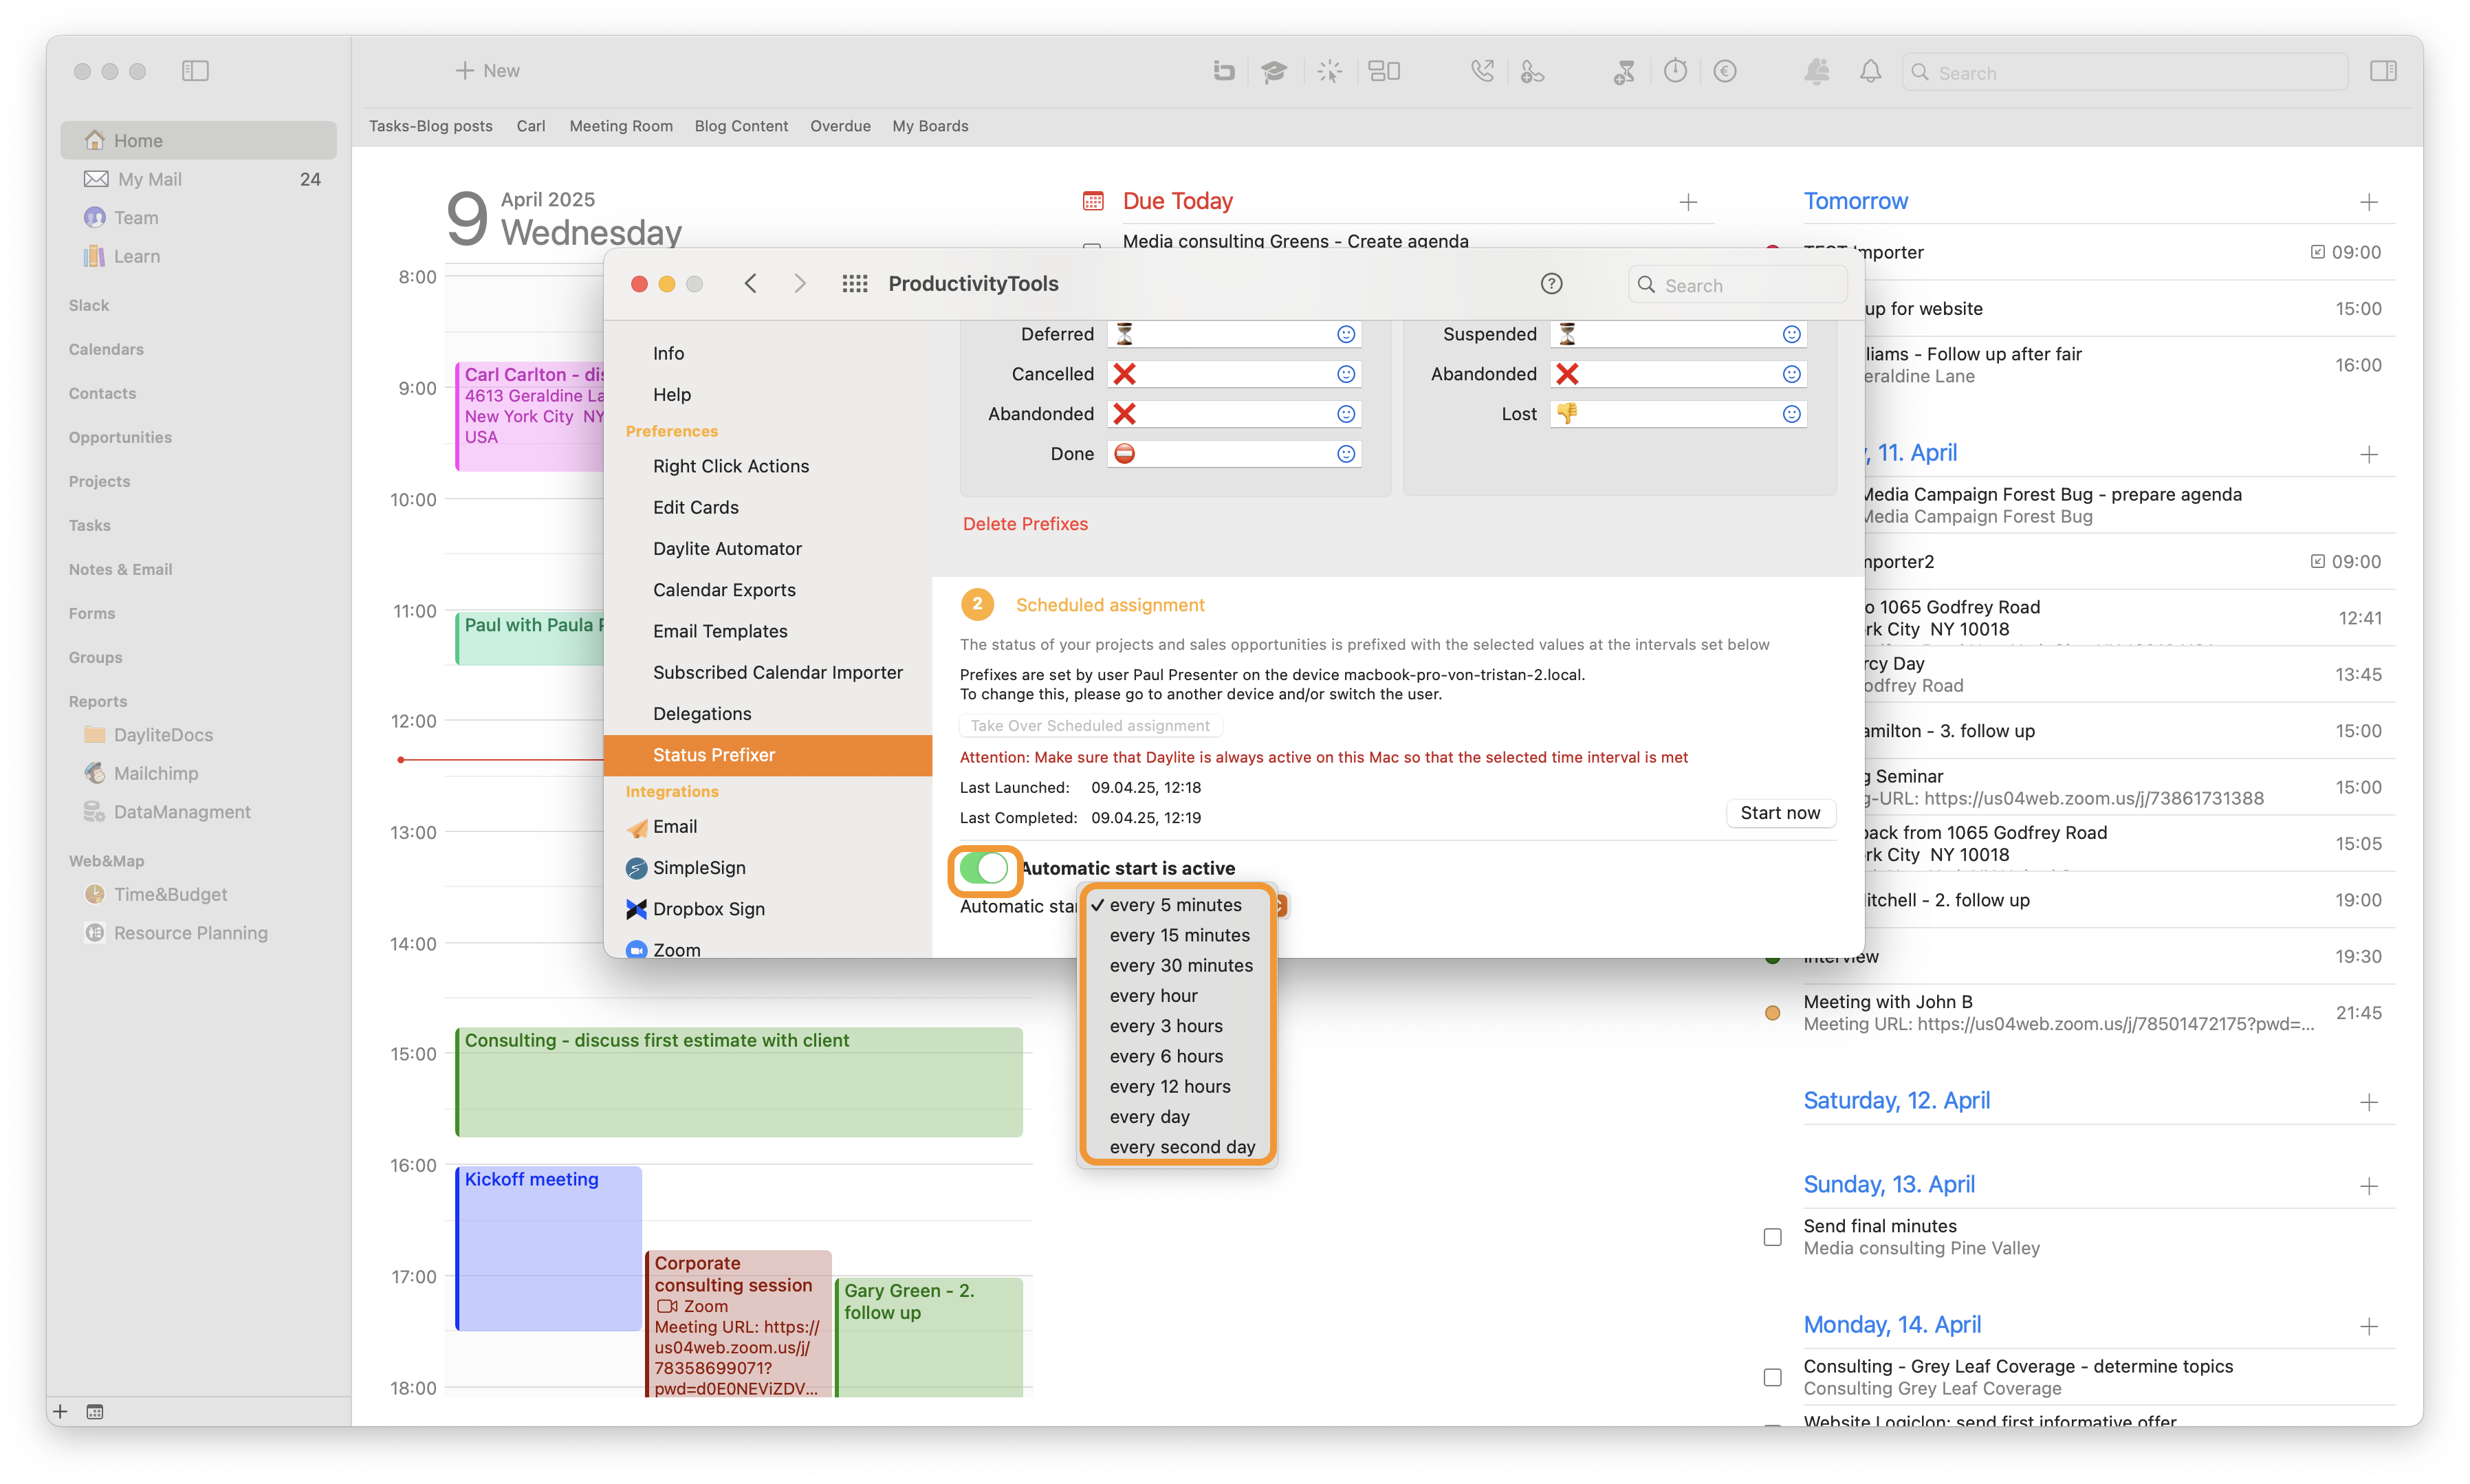Click the graduation cap learning icon
The height and width of the screenshot is (1484, 2470).
tap(1273, 71)
